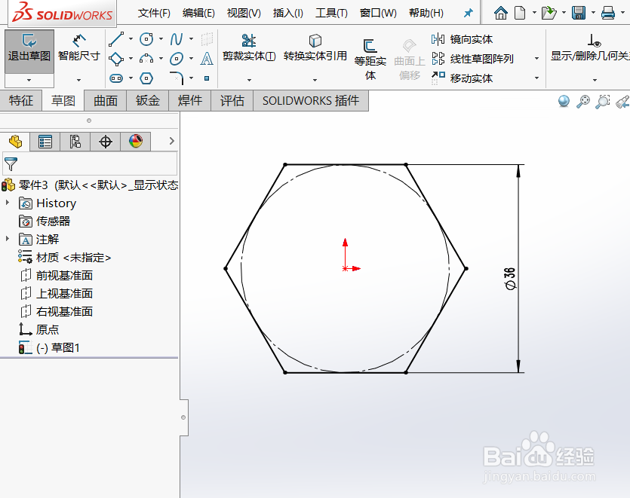
Task: Select the Ellipse sketch tool
Action: click(x=177, y=59)
